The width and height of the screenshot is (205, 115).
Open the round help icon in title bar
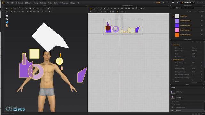pyautogui.click(x=173, y=3)
